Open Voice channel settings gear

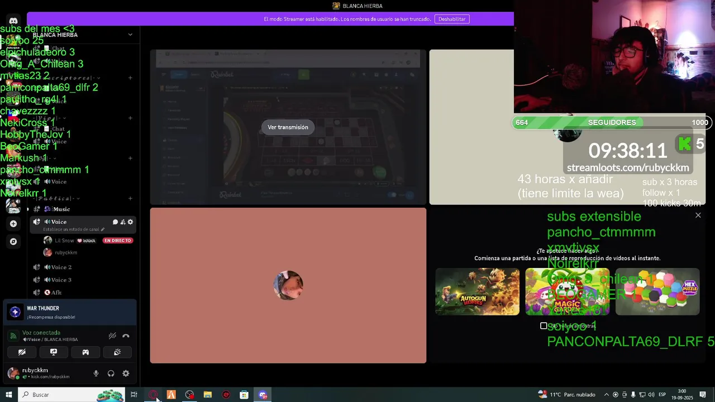click(130, 222)
